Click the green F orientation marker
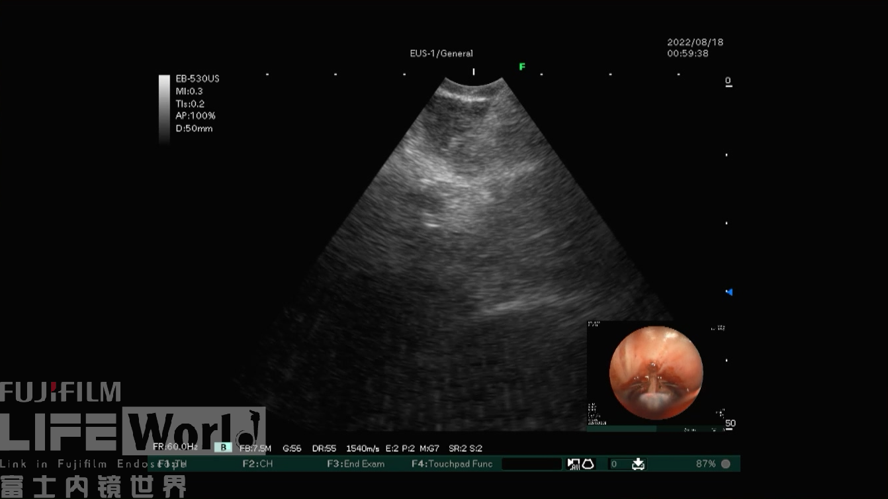 click(522, 67)
